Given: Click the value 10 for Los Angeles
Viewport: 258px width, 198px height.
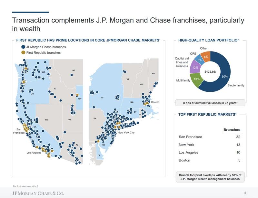Looking at the screenshot, I should pos(238,153).
